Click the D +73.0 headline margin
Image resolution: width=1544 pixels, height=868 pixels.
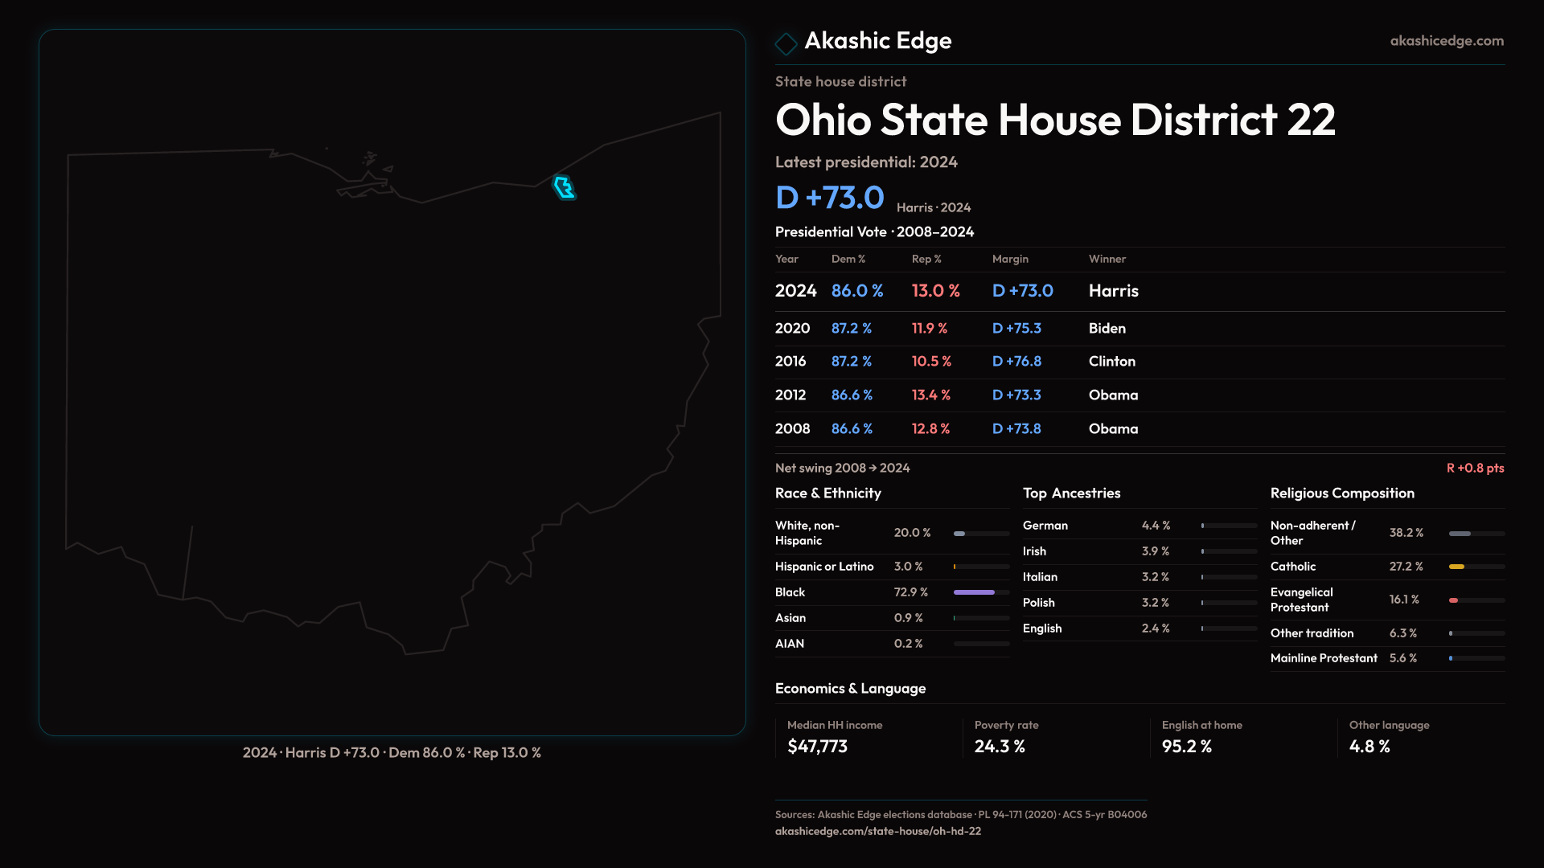pyautogui.click(x=829, y=198)
